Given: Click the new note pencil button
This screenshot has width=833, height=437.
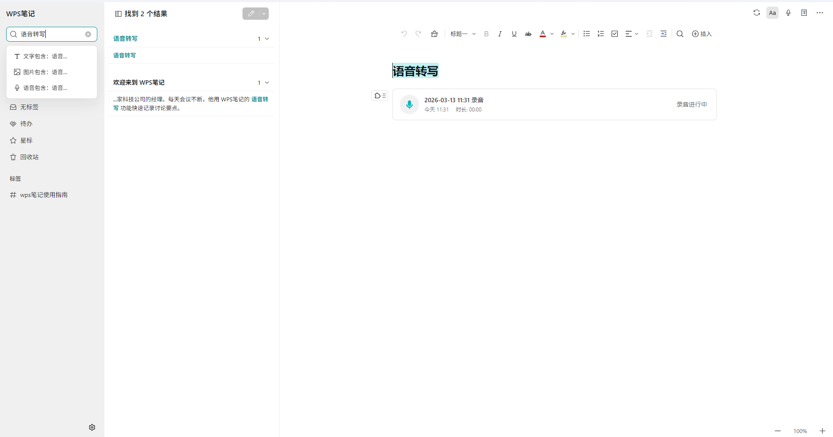Looking at the screenshot, I should pyautogui.click(x=251, y=14).
